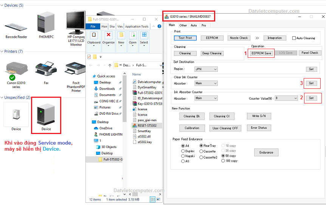The height and width of the screenshot is (205, 326).
Task: Open the File ribbon tab
Action: (93, 26)
